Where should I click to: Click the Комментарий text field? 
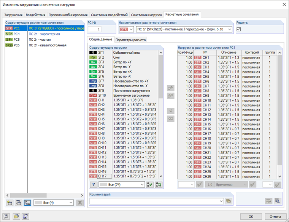point(157,201)
